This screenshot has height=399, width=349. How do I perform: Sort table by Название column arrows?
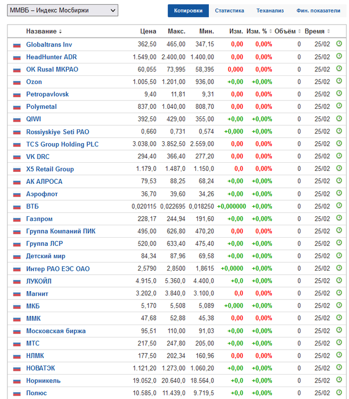tap(60, 31)
